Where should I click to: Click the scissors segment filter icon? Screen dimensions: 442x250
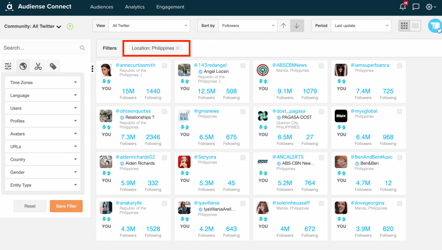tap(38, 66)
